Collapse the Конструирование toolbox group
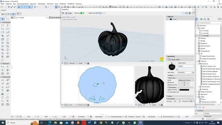The height and width of the screenshot is (125, 222). coord(6,22)
